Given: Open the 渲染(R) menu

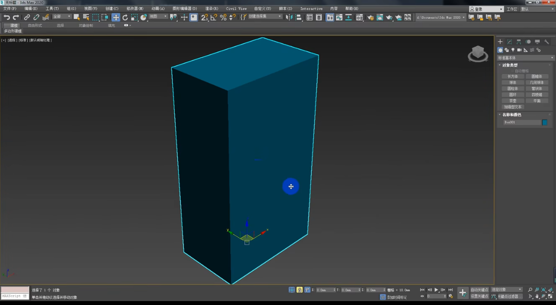Looking at the screenshot, I should (212, 8).
